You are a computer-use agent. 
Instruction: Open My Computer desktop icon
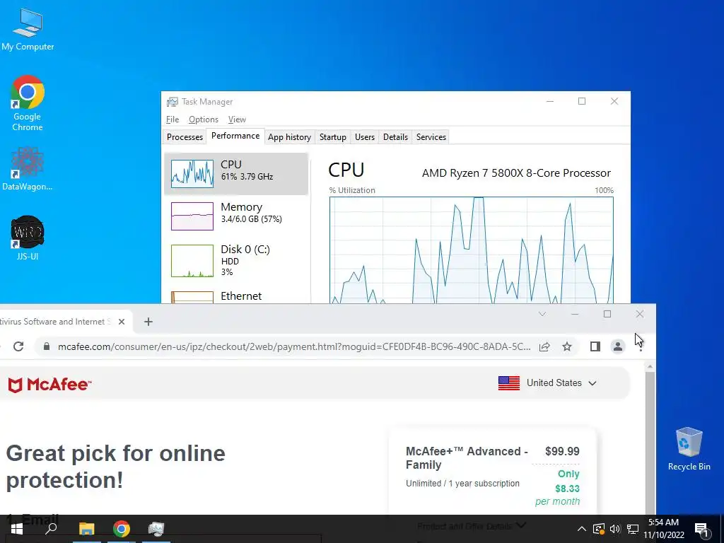click(28, 28)
